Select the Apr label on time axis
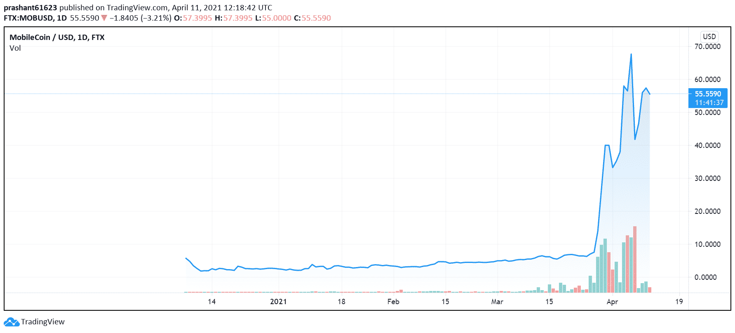The width and height of the screenshot is (735, 333). (612, 302)
